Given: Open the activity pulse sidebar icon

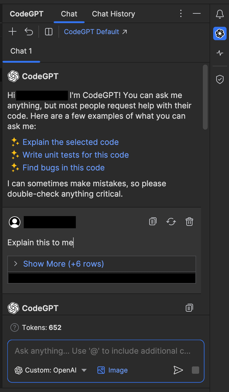Looking at the screenshot, I should [x=220, y=53].
